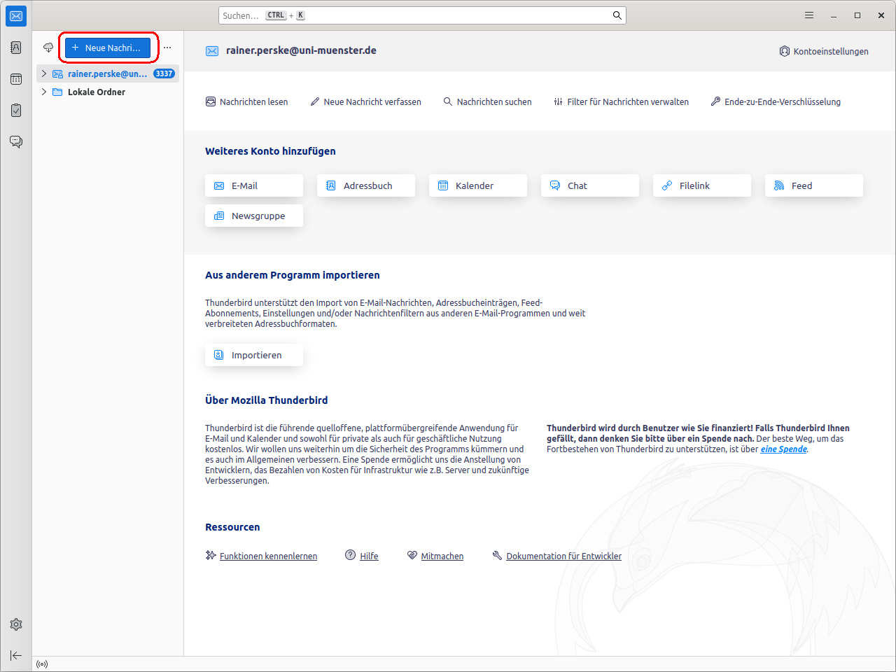Click the Neue Nachricht compose button
Screen dimensions: 896x672
[x=108, y=48]
